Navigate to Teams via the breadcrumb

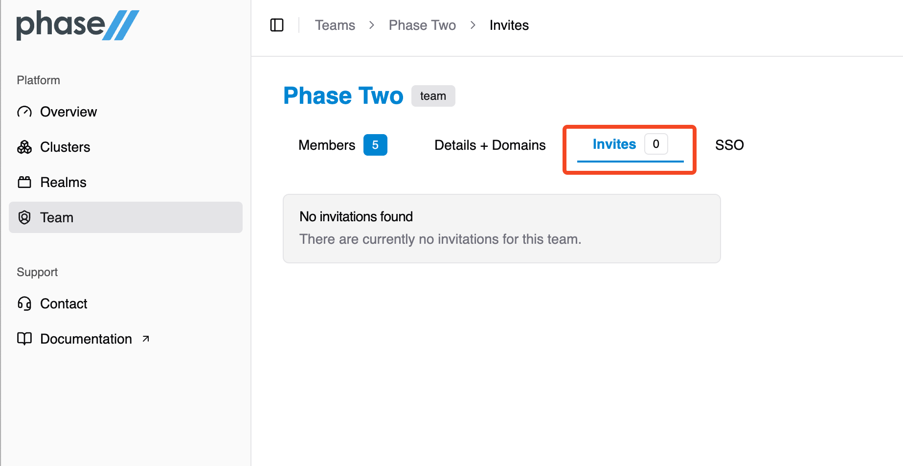(x=335, y=25)
